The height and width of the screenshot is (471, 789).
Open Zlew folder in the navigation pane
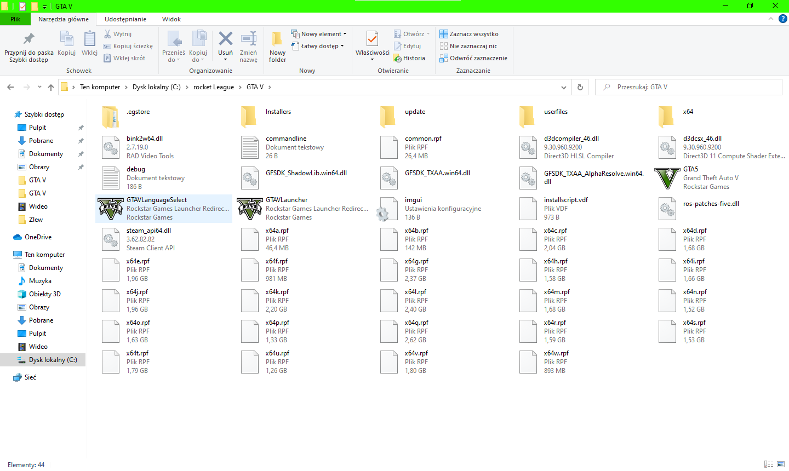[36, 220]
